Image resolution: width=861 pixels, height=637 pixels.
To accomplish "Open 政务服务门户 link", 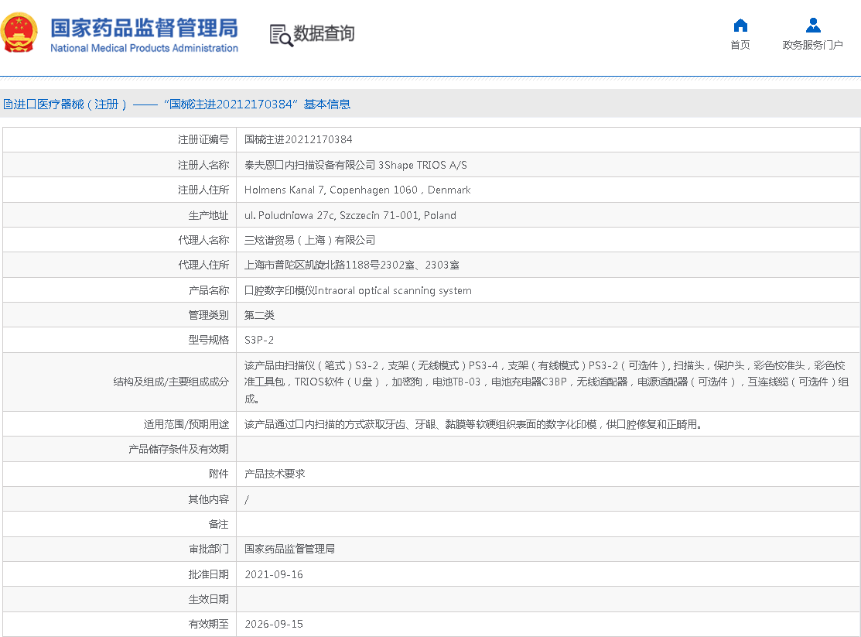I will (813, 45).
